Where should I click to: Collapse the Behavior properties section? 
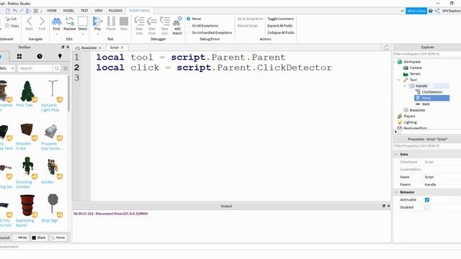pyautogui.click(x=396, y=192)
